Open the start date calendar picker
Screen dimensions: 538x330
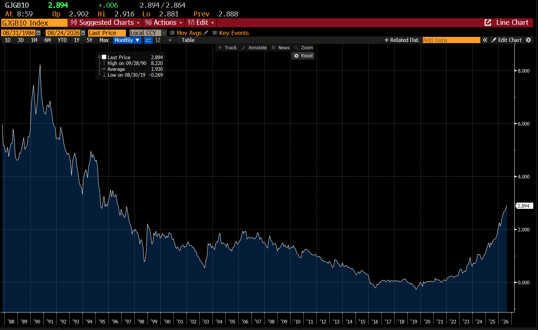[38, 33]
